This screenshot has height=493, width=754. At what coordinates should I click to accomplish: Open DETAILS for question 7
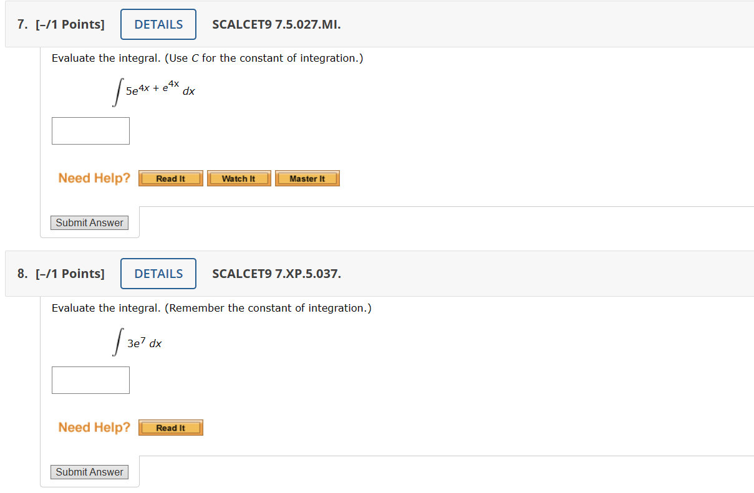(x=158, y=24)
